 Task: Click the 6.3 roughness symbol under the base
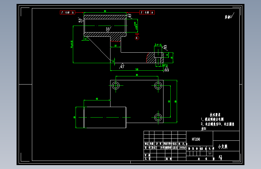pyautogui.click(x=122, y=66)
